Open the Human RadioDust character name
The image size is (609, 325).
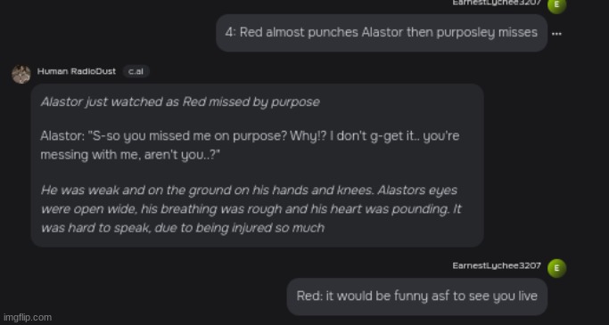click(77, 71)
